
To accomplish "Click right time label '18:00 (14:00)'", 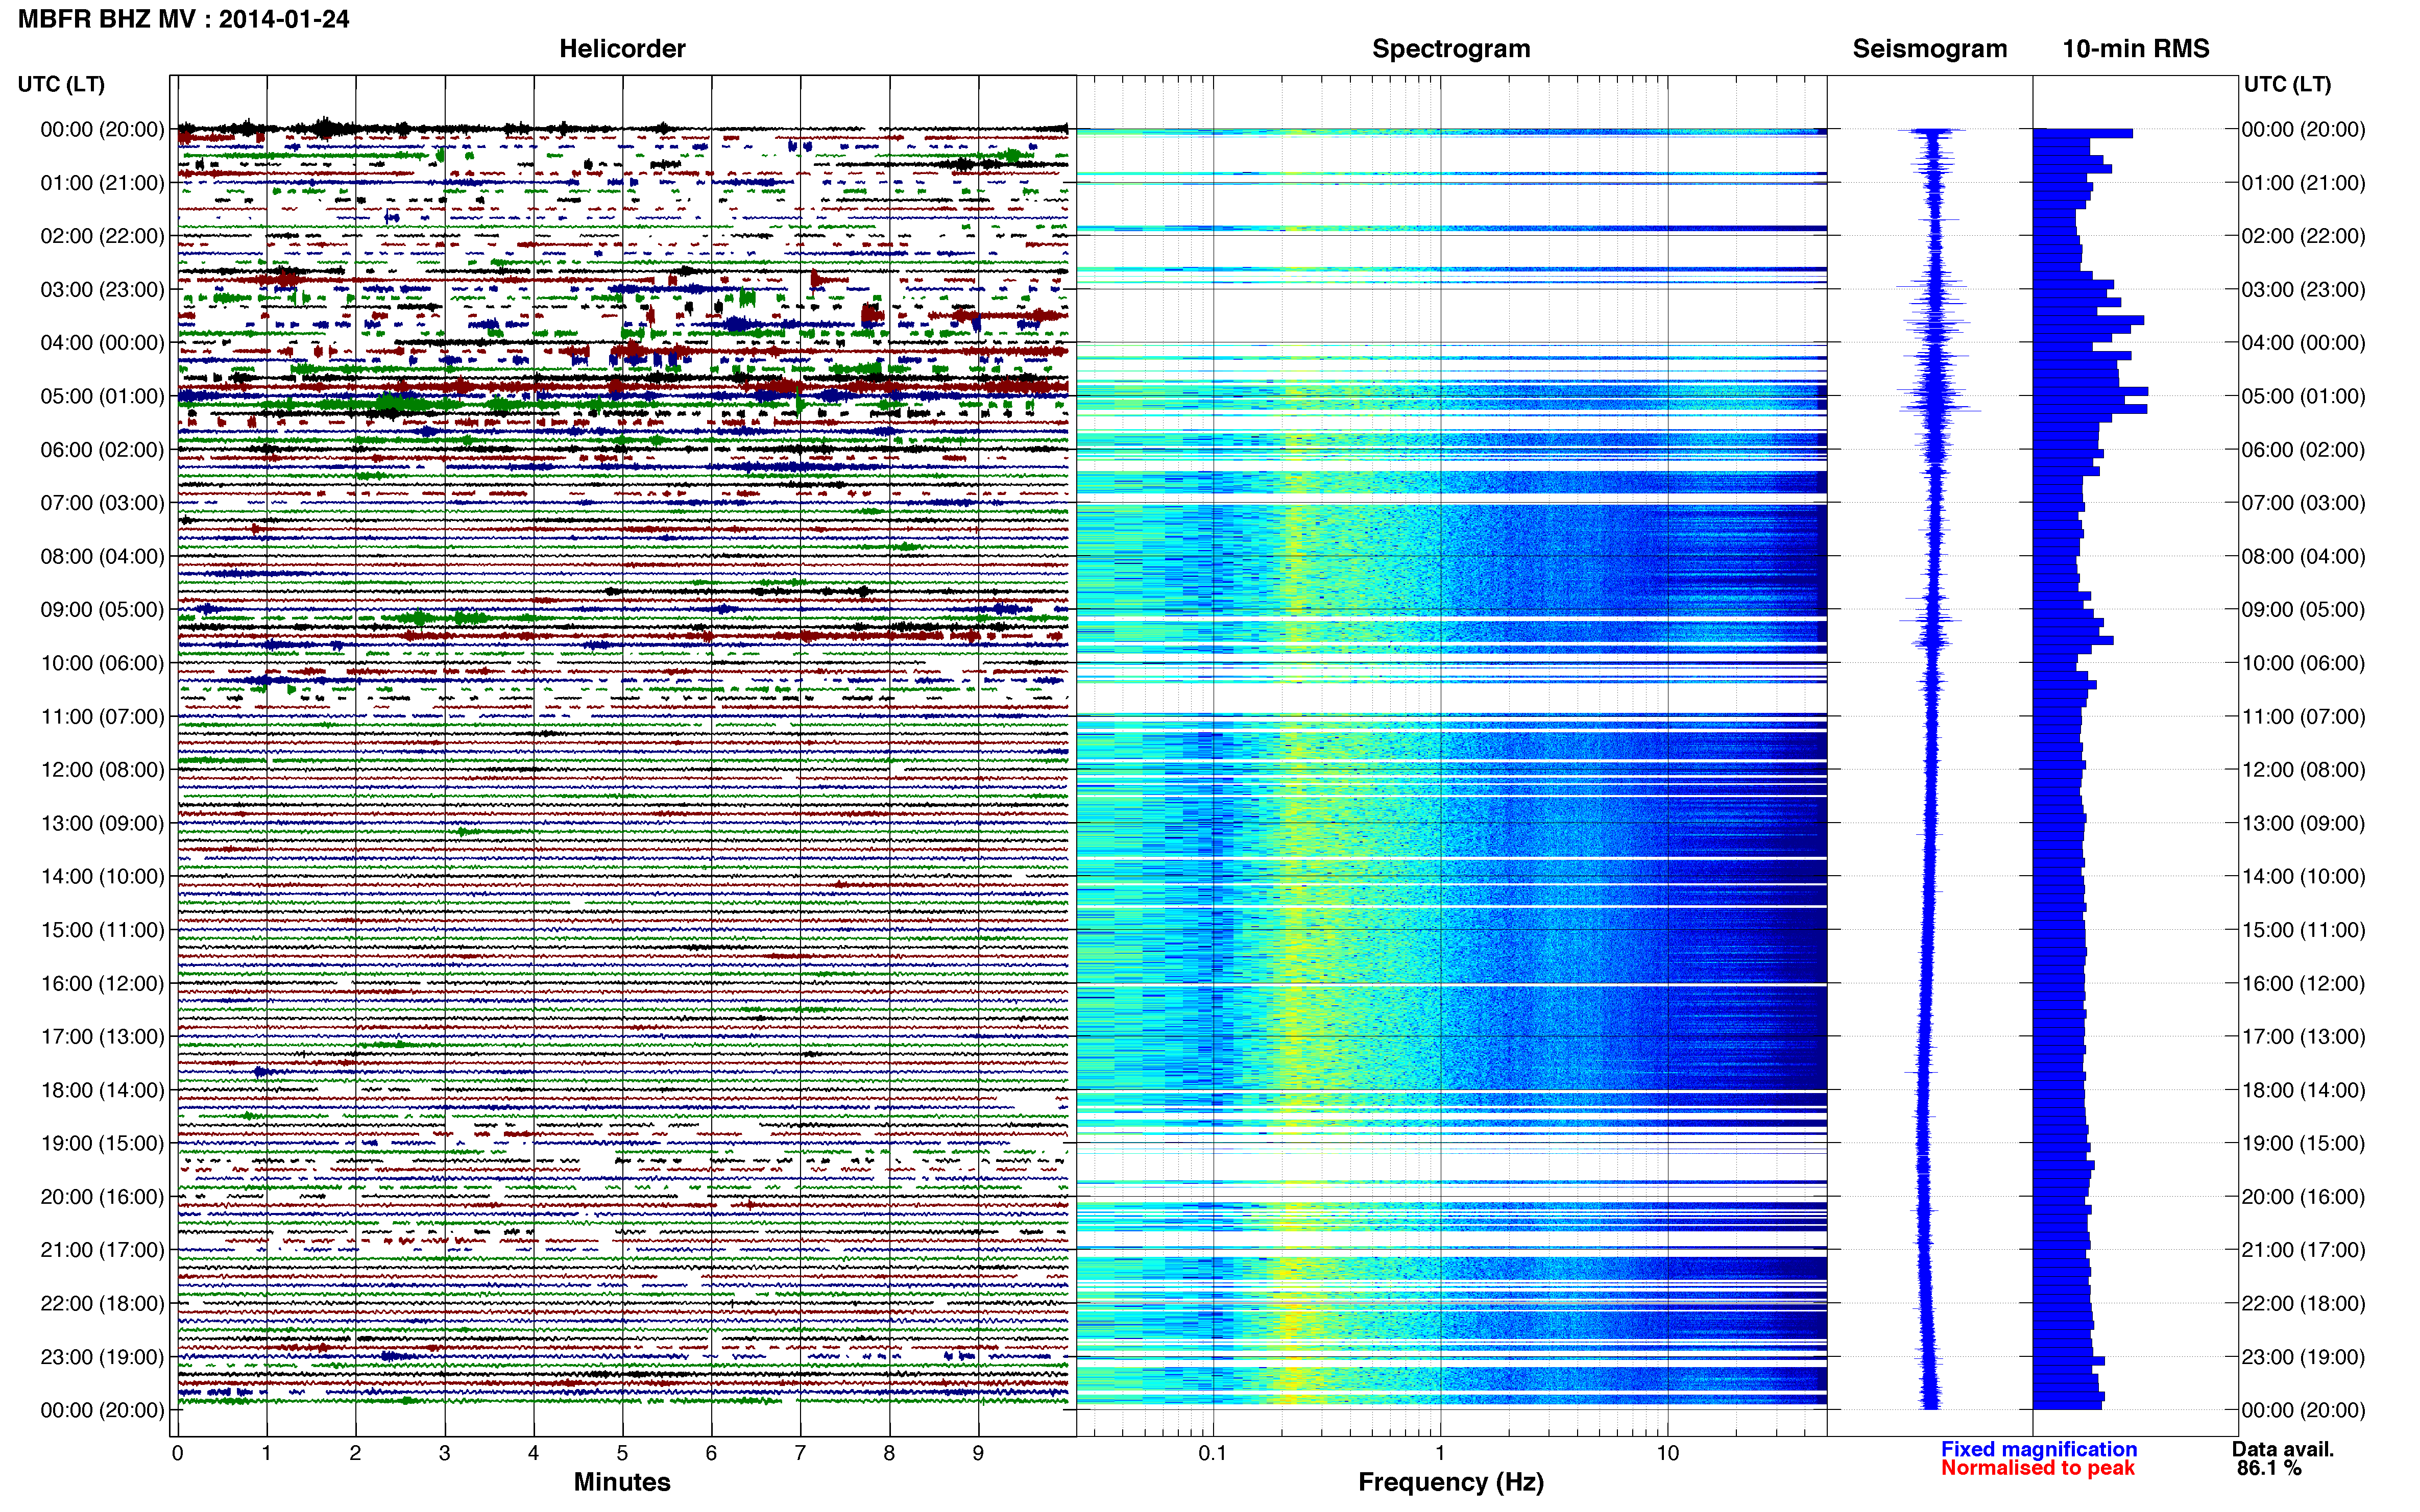I will click(x=2303, y=1090).
